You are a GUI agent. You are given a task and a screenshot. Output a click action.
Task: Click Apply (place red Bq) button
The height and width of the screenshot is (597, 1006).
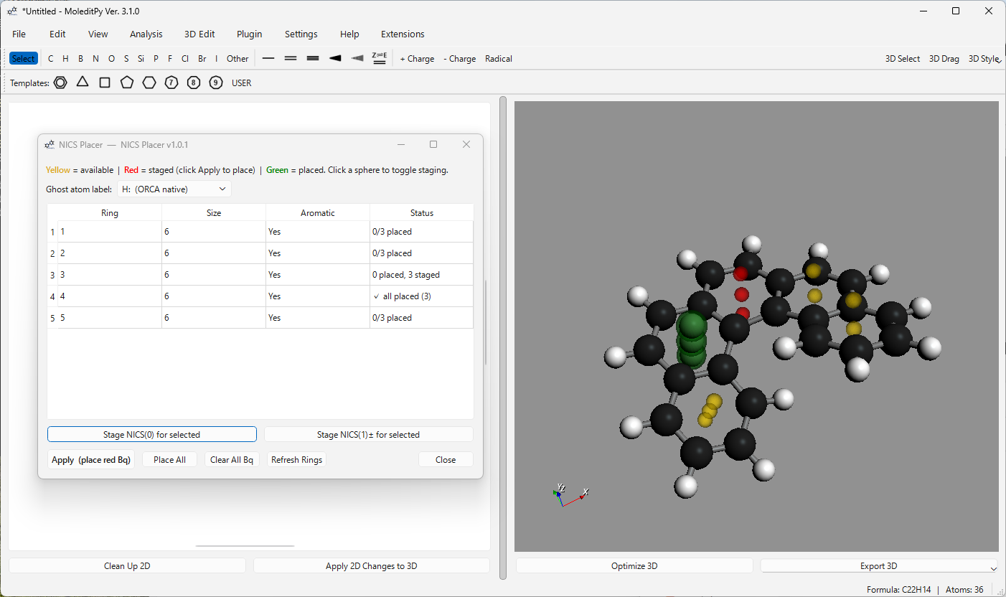pyautogui.click(x=91, y=460)
